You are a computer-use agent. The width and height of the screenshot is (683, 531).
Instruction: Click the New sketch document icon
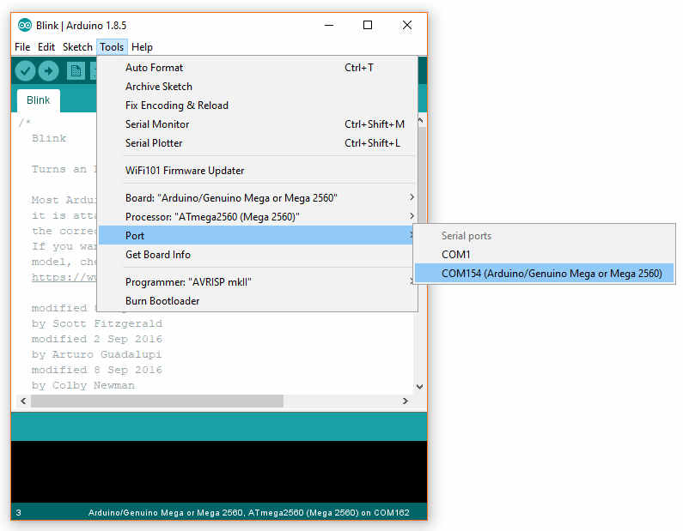pyautogui.click(x=76, y=71)
